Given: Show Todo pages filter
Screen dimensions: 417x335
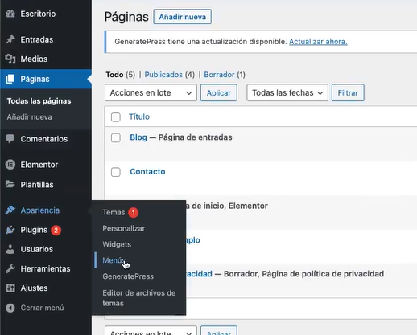Looking at the screenshot, I should [x=114, y=75].
